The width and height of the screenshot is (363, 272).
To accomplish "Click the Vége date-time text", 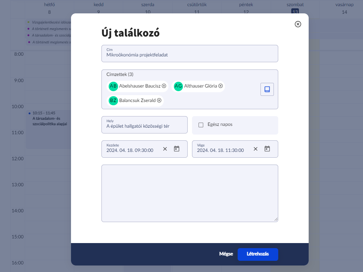I will [x=220, y=150].
